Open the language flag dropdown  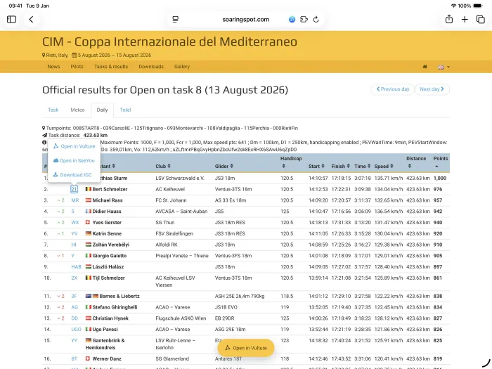(444, 67)
